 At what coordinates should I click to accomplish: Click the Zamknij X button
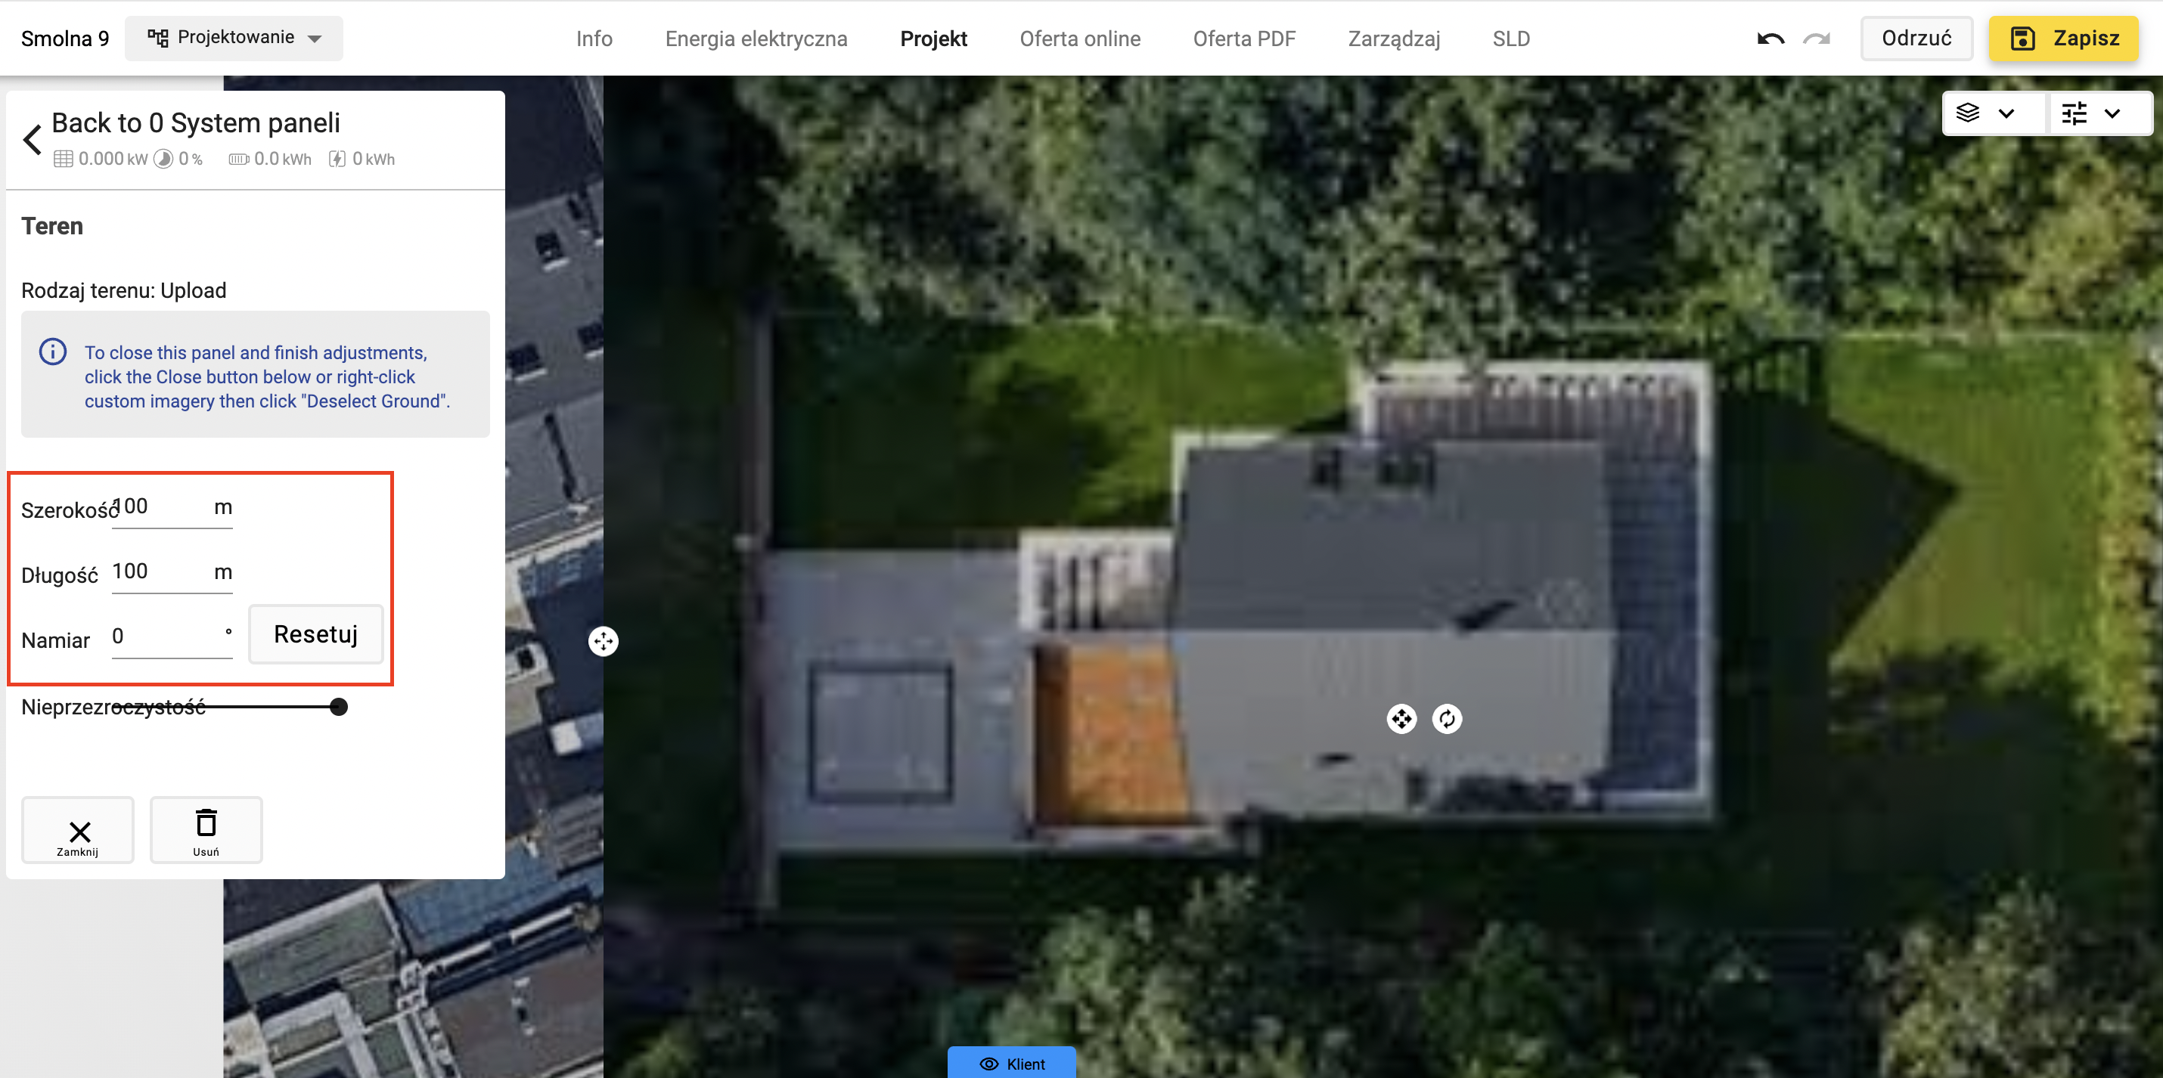[77, 829]
